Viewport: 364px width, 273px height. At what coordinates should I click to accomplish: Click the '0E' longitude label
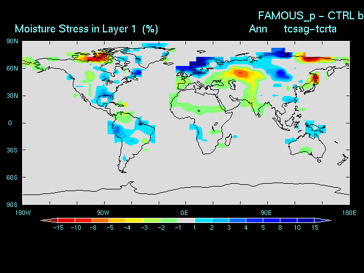click(x=184, y=213)
